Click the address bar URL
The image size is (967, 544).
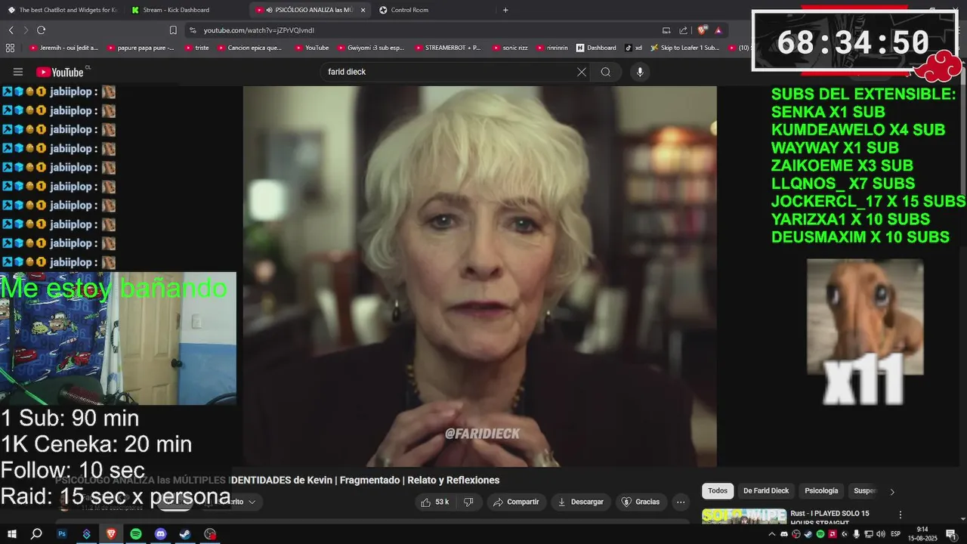(x=259, y=30)
